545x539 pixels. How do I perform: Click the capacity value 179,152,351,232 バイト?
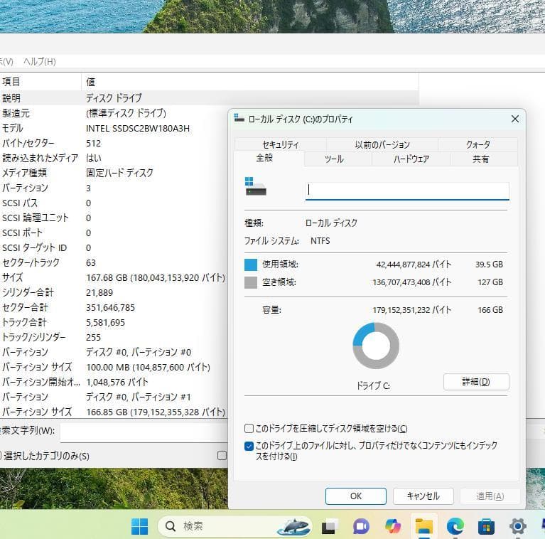(x=412, y=310)
